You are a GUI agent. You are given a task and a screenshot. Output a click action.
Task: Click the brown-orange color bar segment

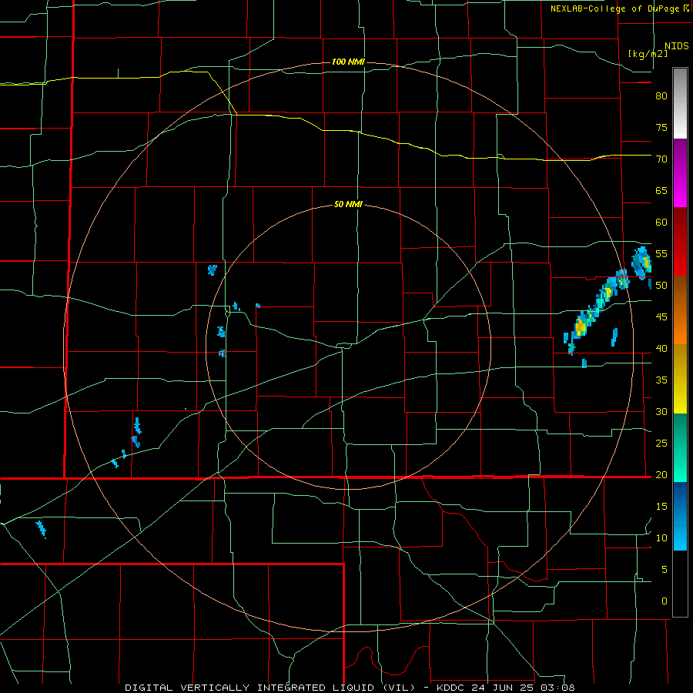[x=680, y=310]
